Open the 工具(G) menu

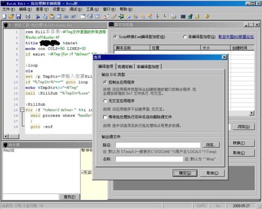point(92,9)
